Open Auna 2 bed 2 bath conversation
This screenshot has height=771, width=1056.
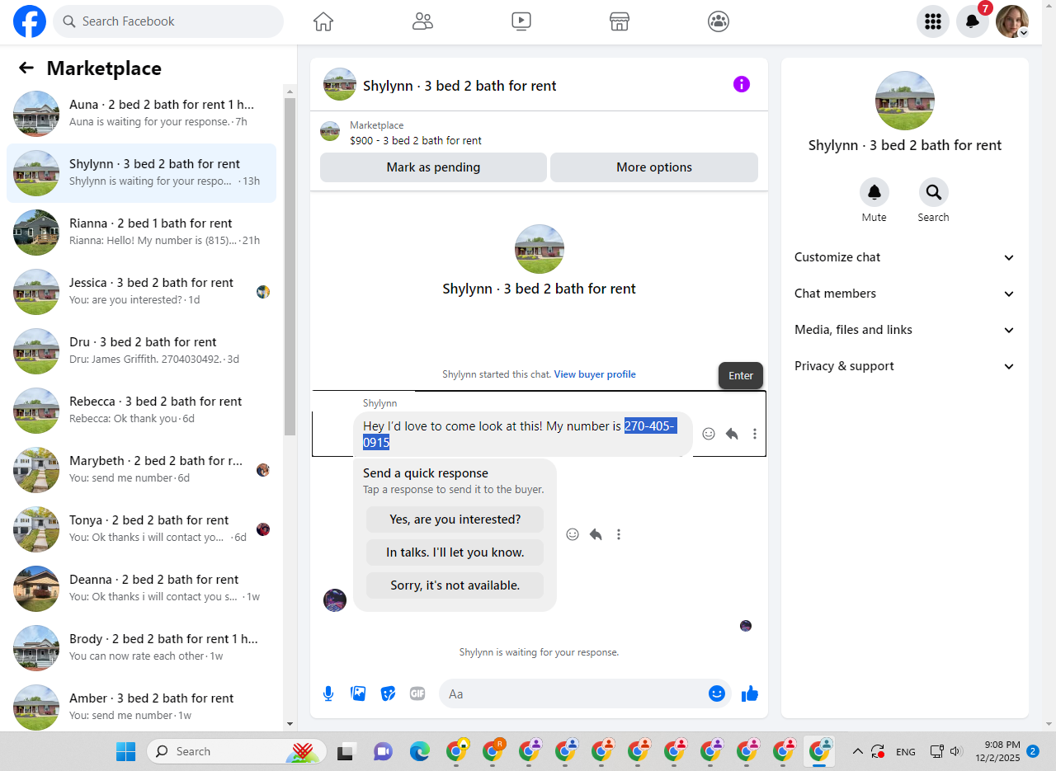[x=142, y=114]
